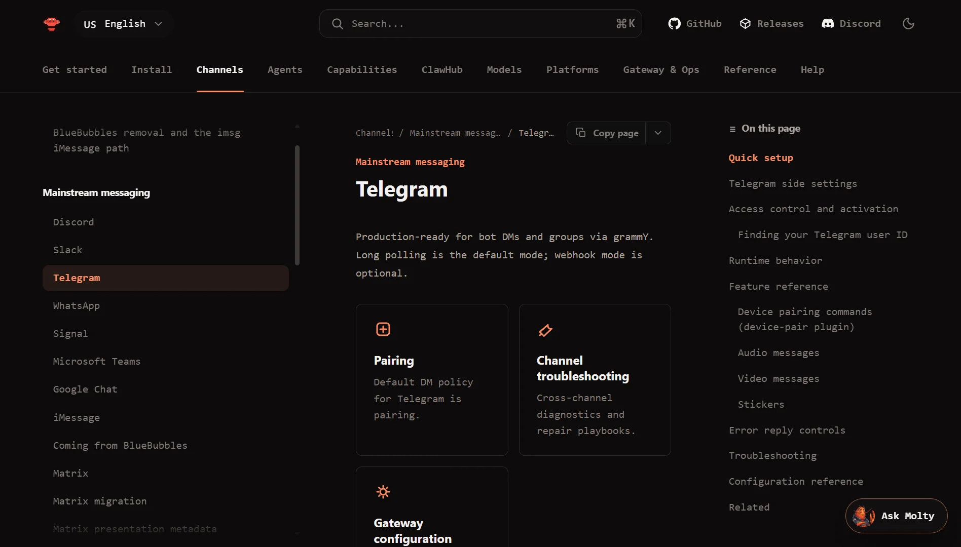Open the Channel troubleshooting card

pos(595,380)
